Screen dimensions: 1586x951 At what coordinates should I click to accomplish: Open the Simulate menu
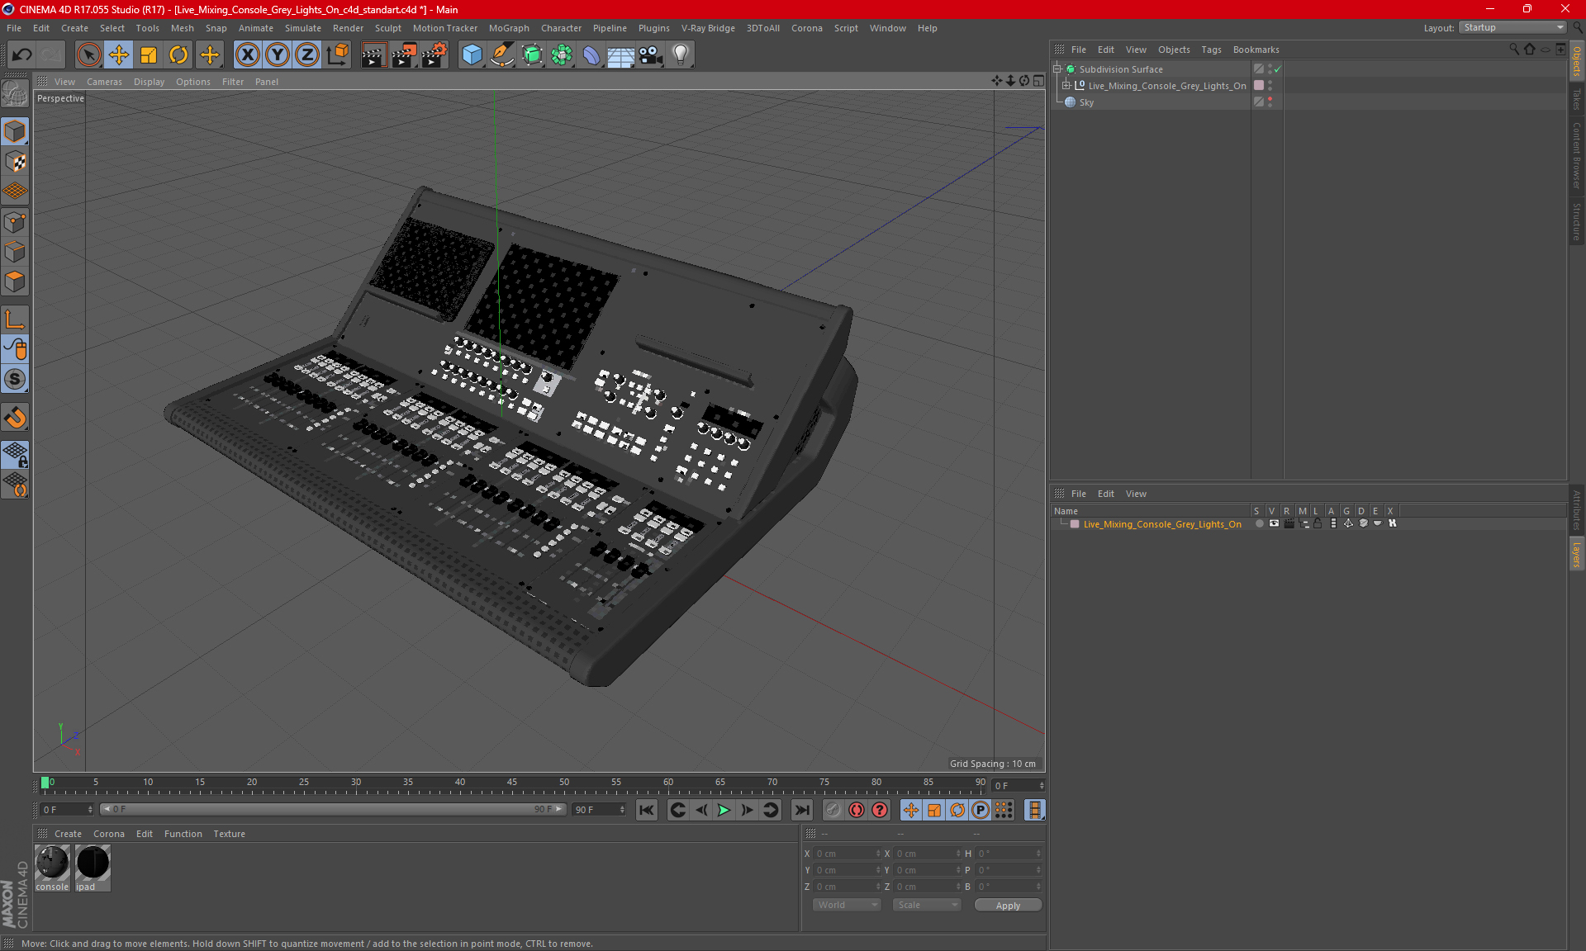pos(303,28)
